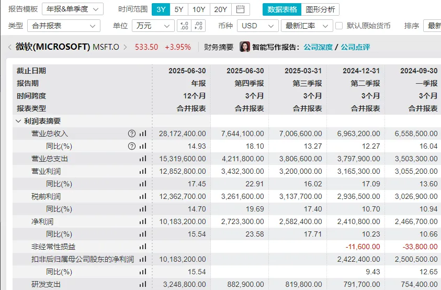441x290 pixels.
Task: Click Q4 net profit growth 23.58
Action: coord(255,234)
